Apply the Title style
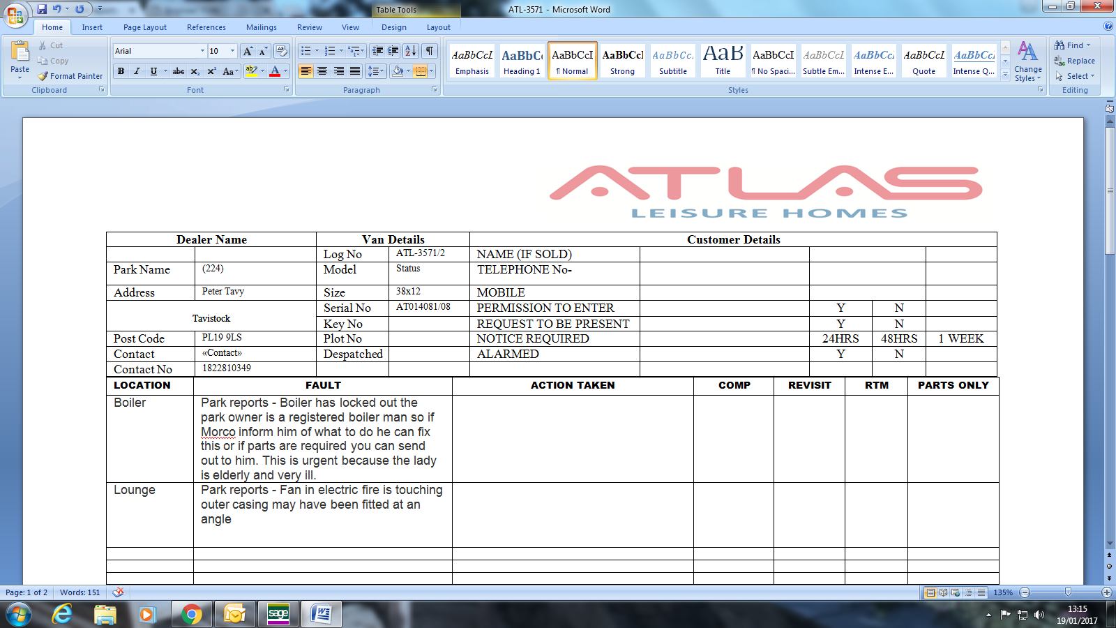This screenshot has width=1116, height=628. [723, 61]
